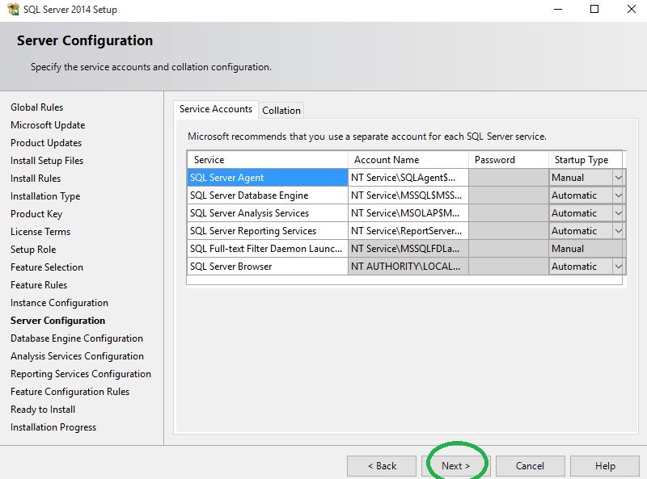Viewport: 647px width, 479px height.
Task: Minimize the SQL Server 2014 Setup window
Action: point(558,9)
